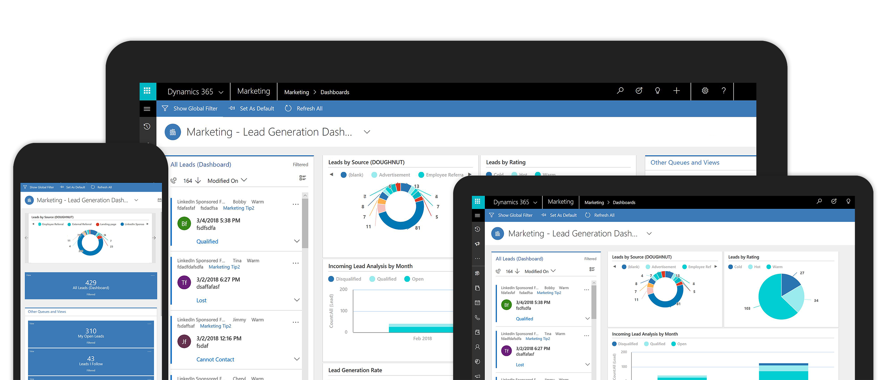The image size is (886, 380).
Task: Click the tile view icon in large tablet All Leads
Action: point(302,178)
